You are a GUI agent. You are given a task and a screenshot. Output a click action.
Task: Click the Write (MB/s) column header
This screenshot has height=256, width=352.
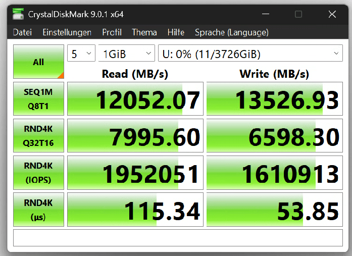click(x=274, y=74)
